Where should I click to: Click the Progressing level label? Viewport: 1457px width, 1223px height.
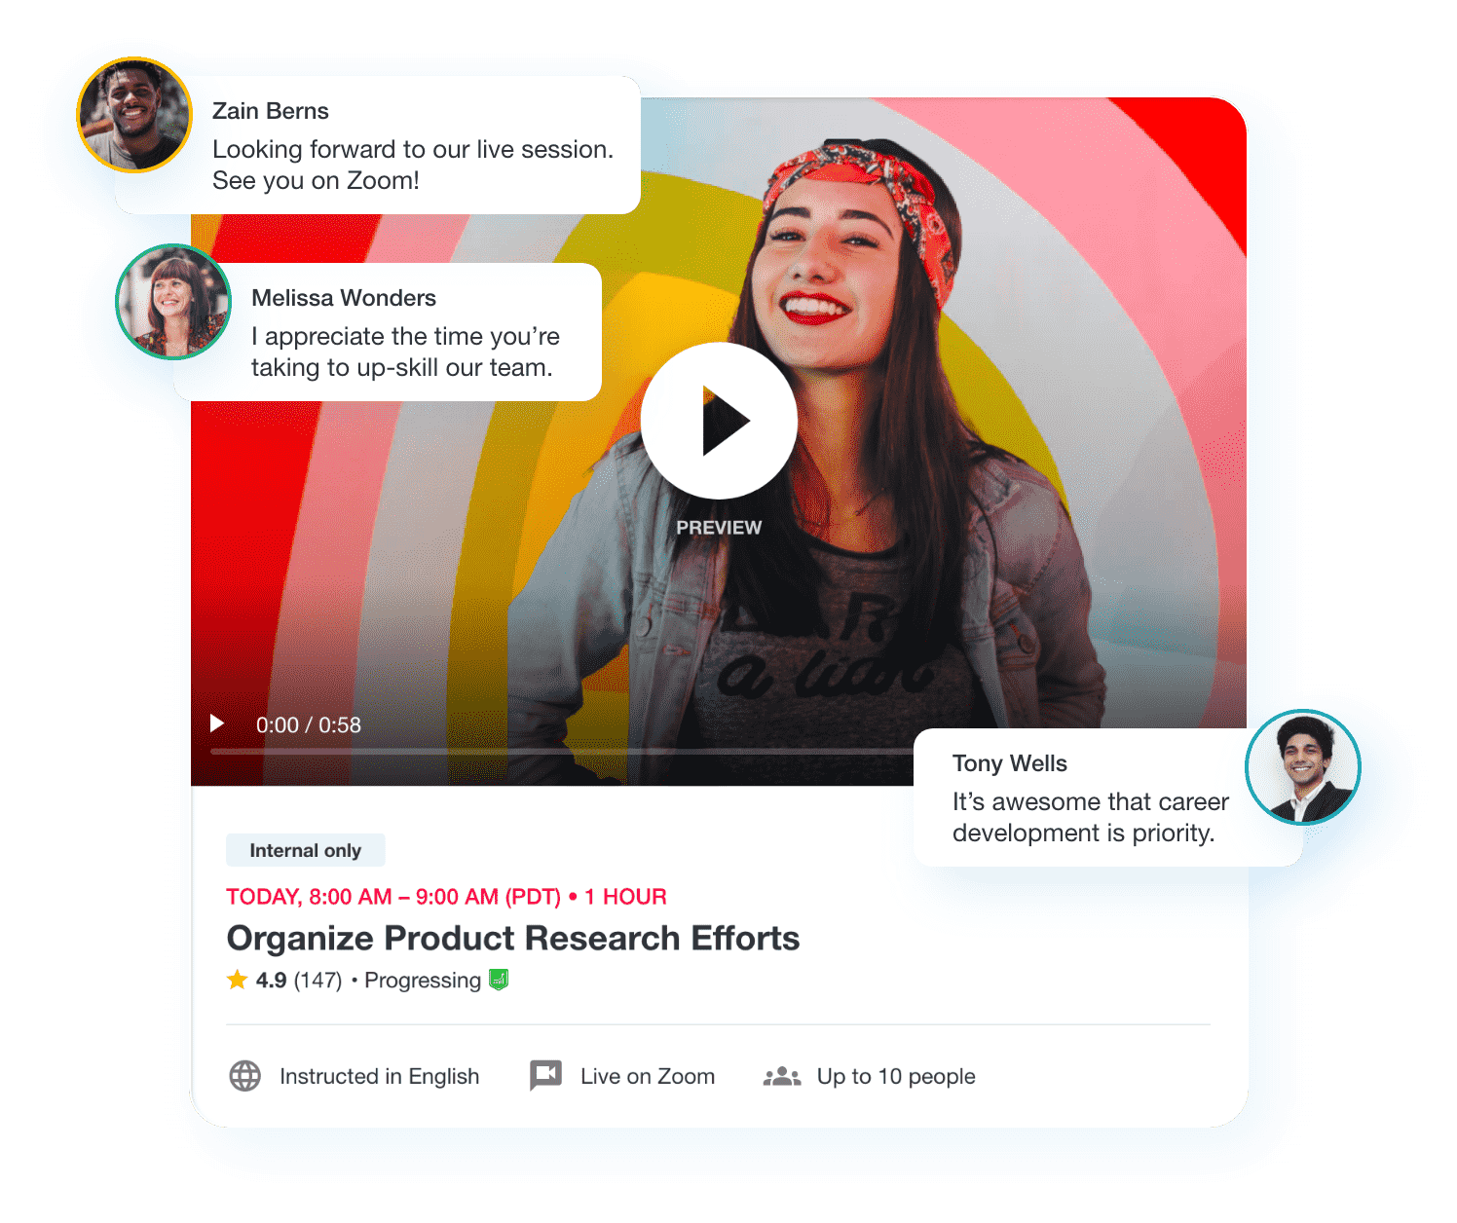(x=423, y=981)
